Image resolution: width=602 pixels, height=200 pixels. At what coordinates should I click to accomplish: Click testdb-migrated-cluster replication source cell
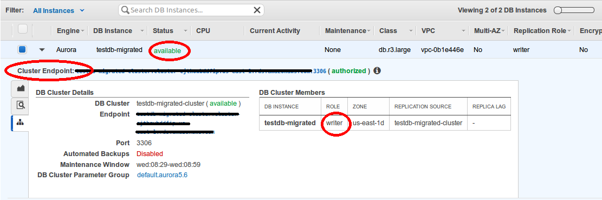(x=428, y=123)
